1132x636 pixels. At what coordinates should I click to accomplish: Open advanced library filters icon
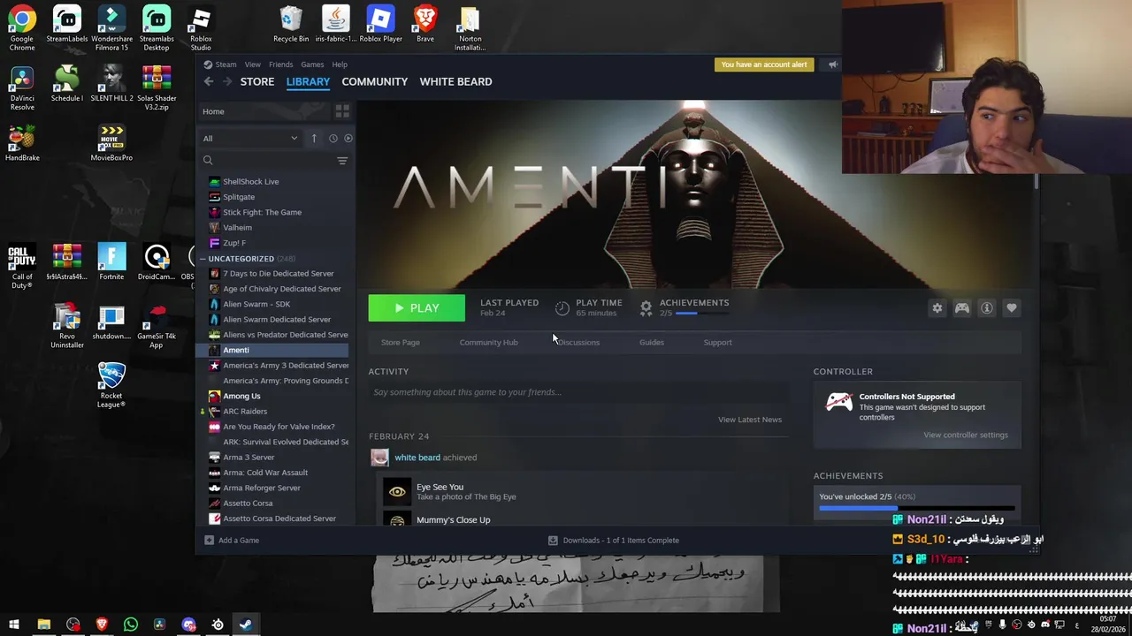pyautogui.click(x=342, y=161)
